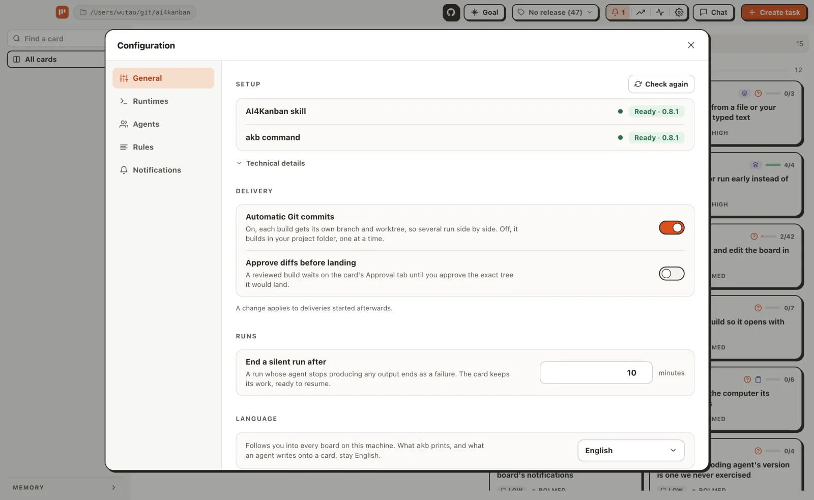
Task: Click the General sliders icon
Action: pyautogui.click(x=124, y=78)
